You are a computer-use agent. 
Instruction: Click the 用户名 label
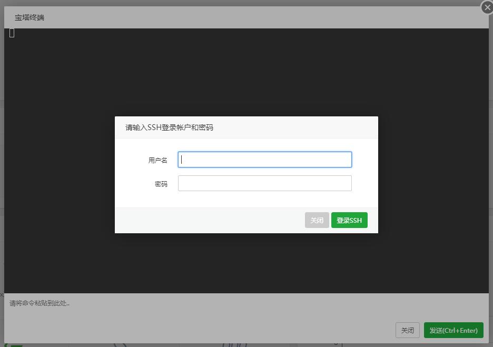pos(158,160)
